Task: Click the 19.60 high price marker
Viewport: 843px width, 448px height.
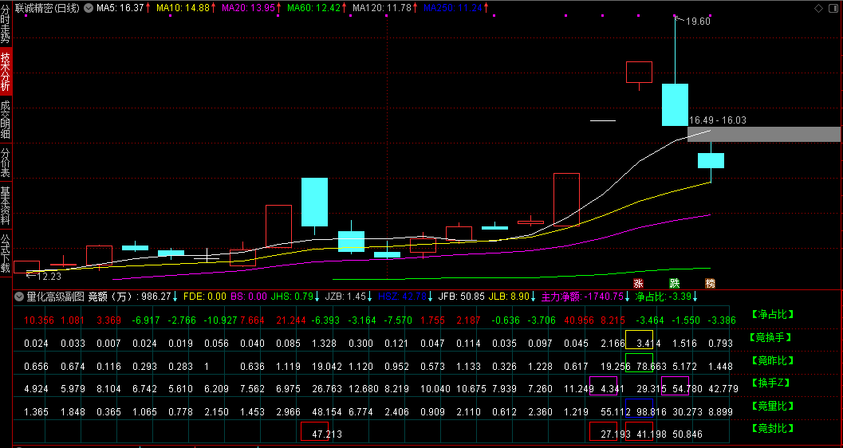Action: coord(698,22)
